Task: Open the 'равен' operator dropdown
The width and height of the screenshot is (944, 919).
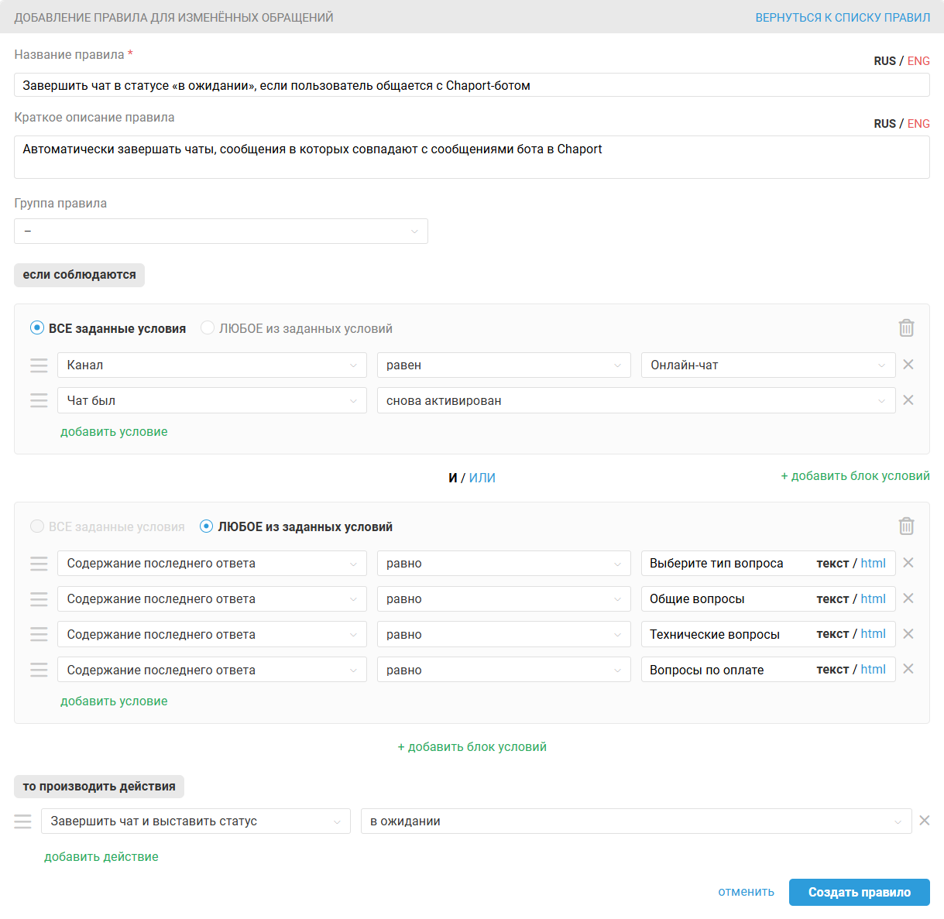Action: [504, 365]
